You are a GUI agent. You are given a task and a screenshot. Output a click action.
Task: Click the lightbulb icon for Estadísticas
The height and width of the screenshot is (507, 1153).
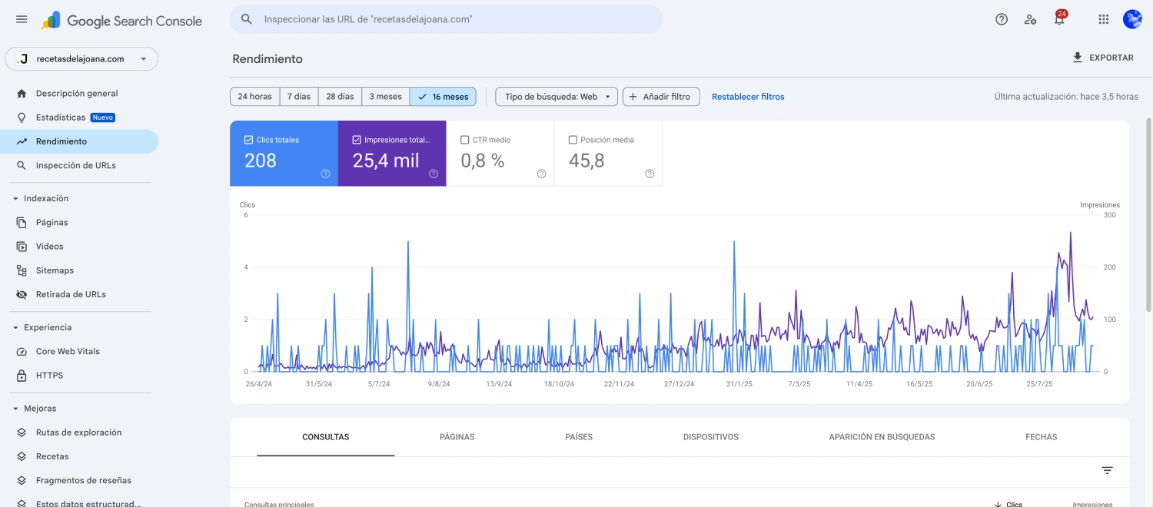pyautogui.click(x=22, y=118)
